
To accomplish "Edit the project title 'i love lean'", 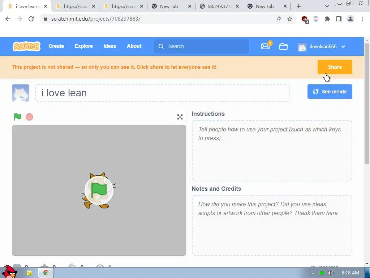I will tap(163, 93).
